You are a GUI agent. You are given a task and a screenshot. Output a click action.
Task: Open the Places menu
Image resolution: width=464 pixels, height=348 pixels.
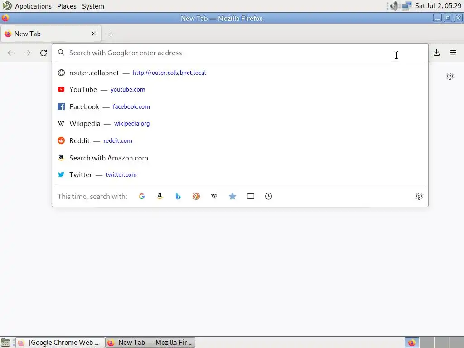pos(67,6)
